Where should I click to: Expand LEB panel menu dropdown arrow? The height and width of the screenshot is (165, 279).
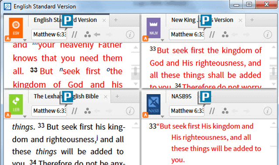[x=25, y=117]
